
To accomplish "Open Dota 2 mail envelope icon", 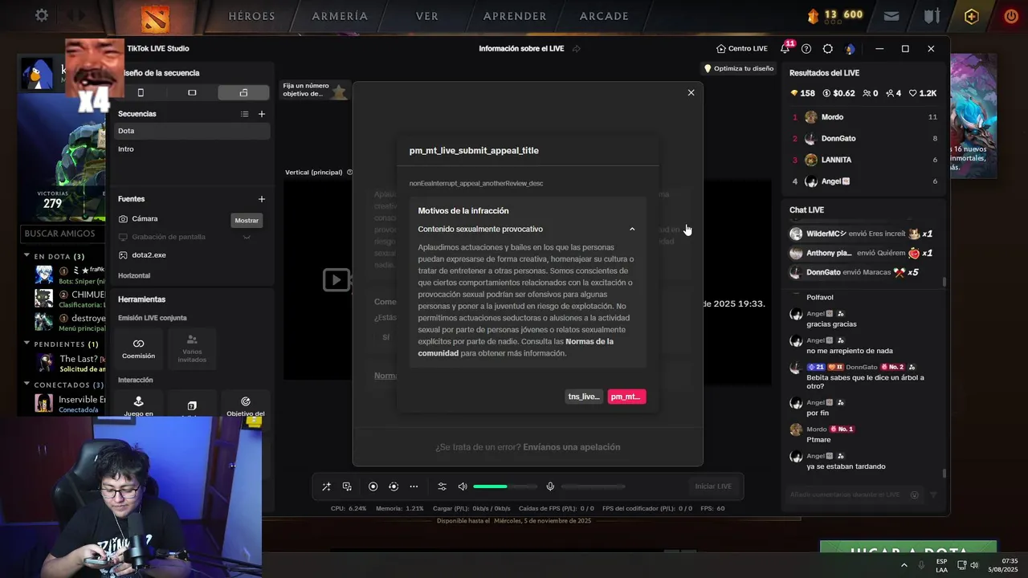I will [891, 15].
